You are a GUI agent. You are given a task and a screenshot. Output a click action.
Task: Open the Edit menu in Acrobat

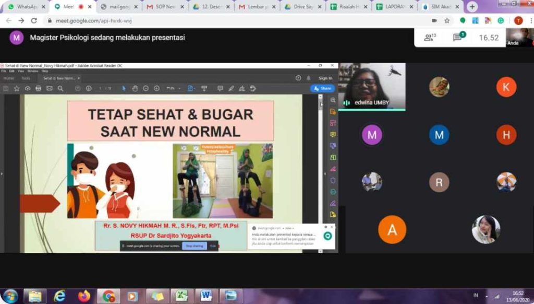tap(12, 72)
